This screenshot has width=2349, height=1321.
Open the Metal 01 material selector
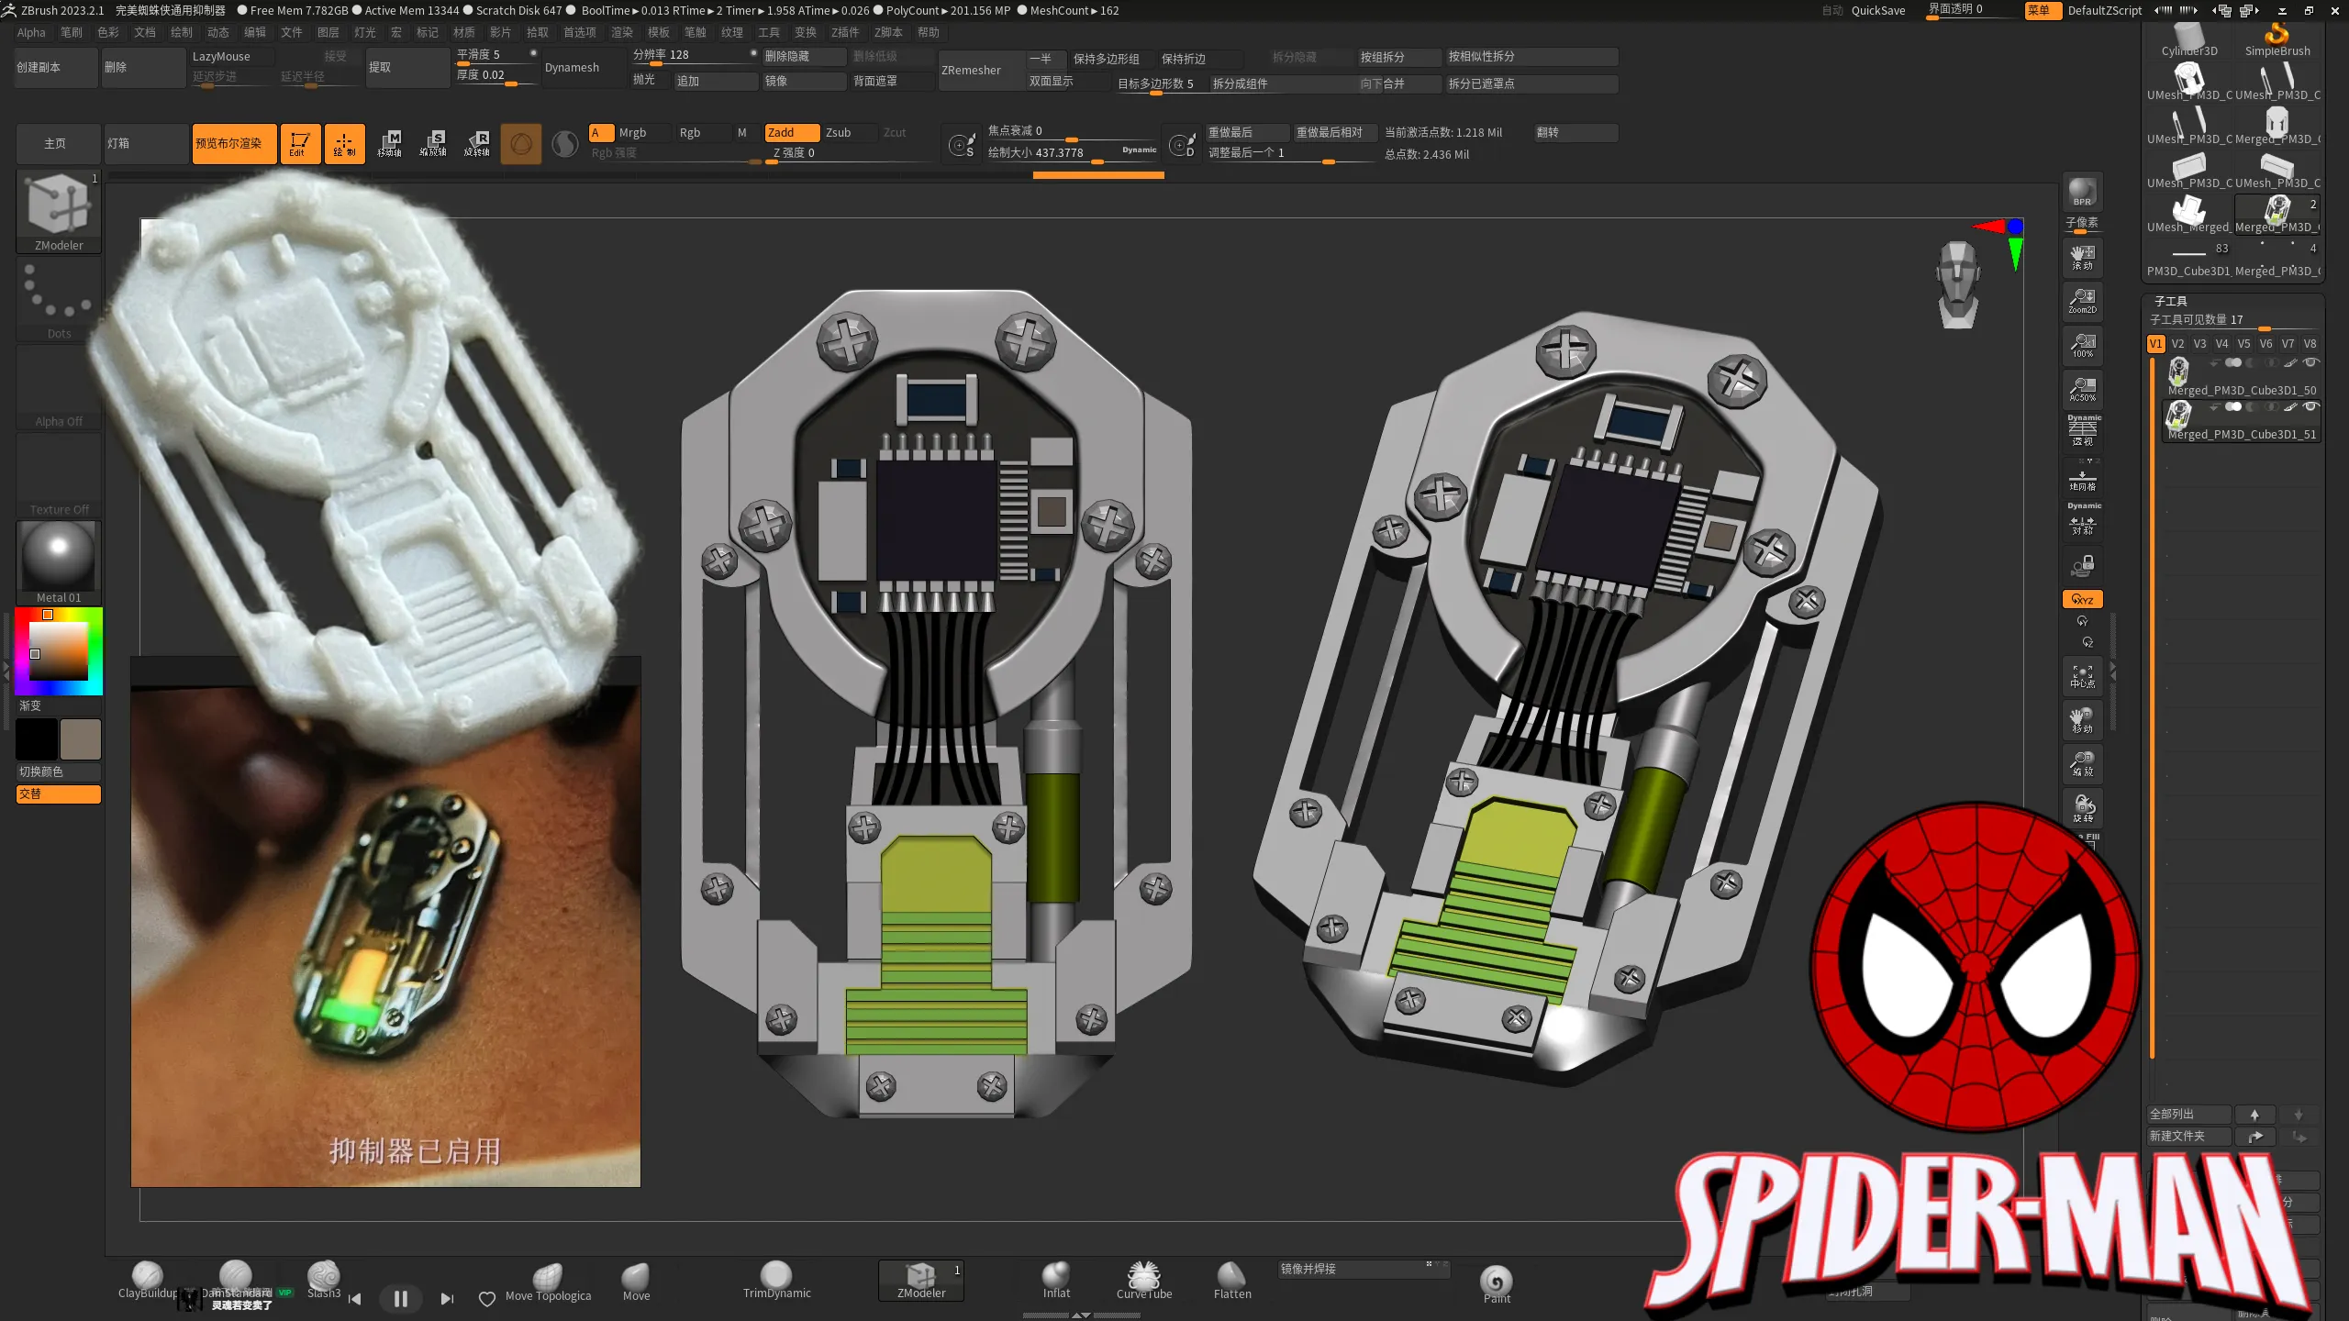click(59, 562)
